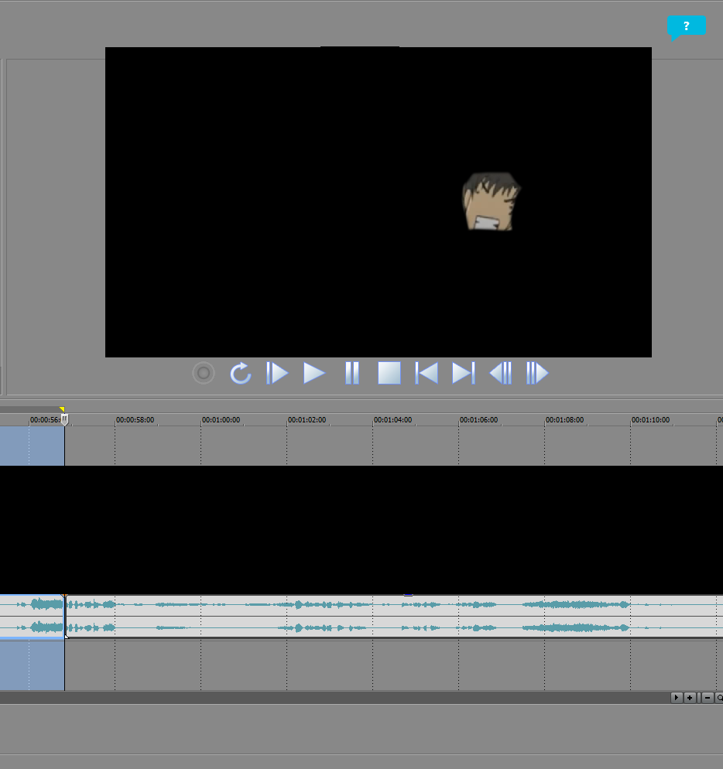
Task: Open the help speech bubble icon
Action: [686, 26]
